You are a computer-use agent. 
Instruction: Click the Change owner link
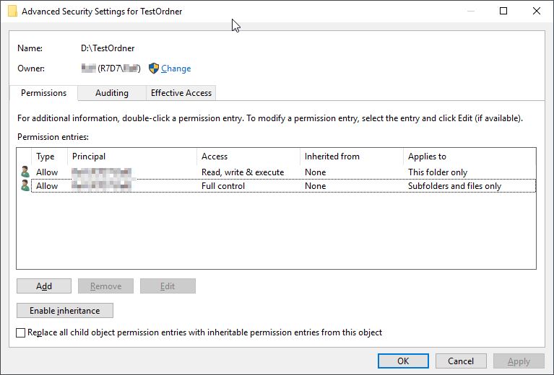click(176, 69)
